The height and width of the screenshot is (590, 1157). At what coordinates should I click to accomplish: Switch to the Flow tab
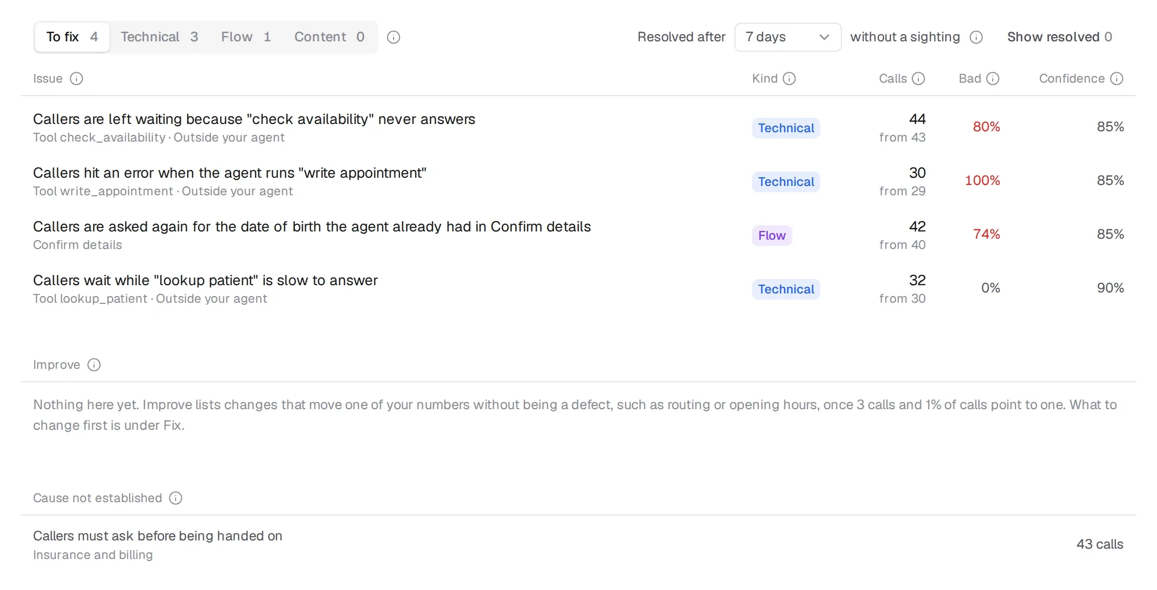click(246, 37)
